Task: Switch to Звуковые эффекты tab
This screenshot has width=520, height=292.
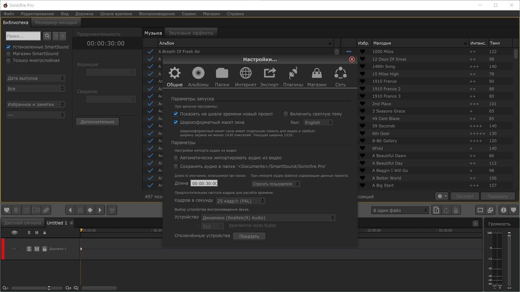Action: tap(191, 33)
